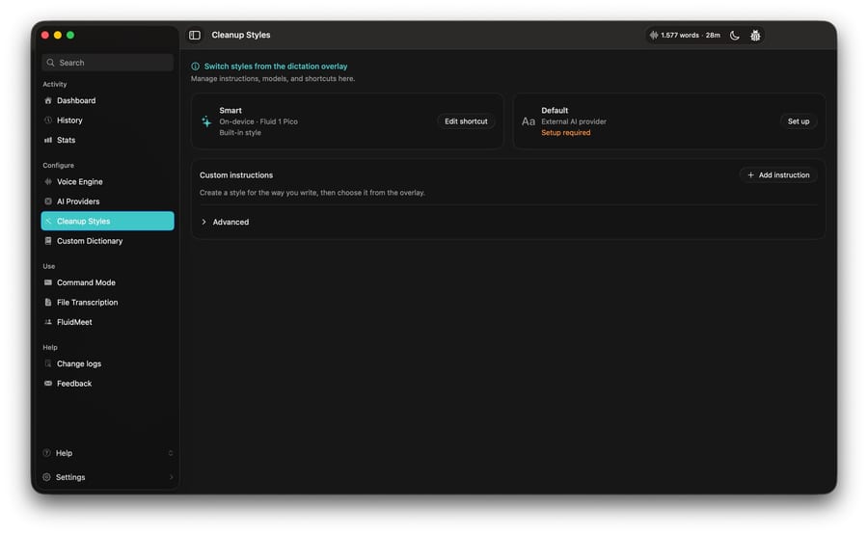This screenshot has height=535, width=868.
Task: Click Switch styles from the dictation overlay
Action: click(276, 67)
